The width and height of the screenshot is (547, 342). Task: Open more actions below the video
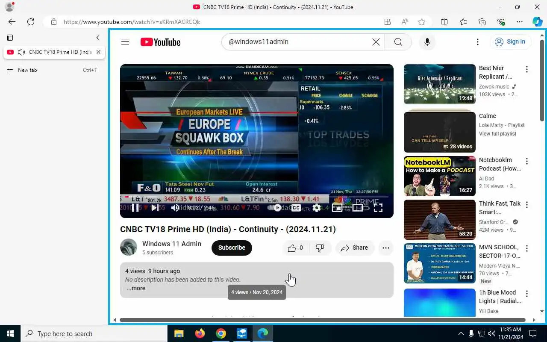tap(386, 248)
